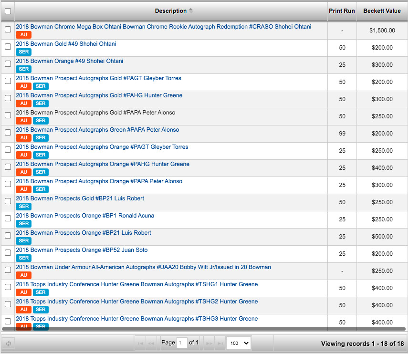Click the refresh icon in pager bar

tap(8, 343)
